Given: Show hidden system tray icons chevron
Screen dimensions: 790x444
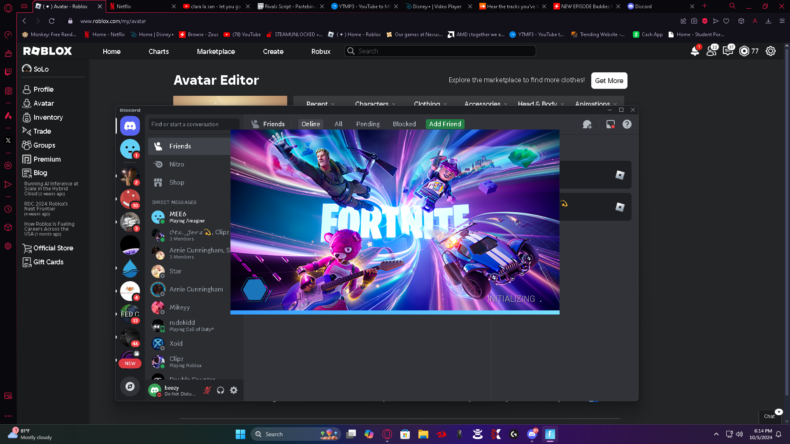Looking at the screenshot, I should click(x=716, y=434).
